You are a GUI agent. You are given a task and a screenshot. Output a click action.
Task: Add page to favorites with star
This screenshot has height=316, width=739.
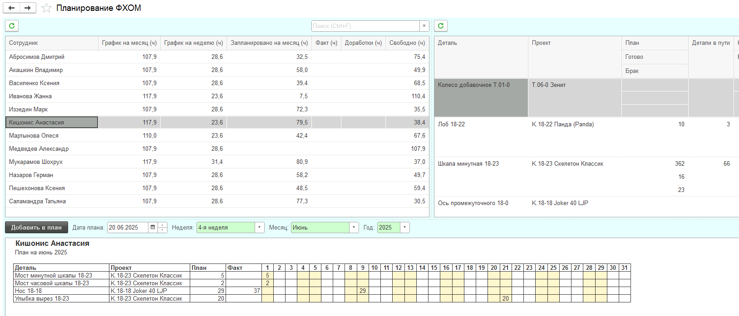pos(46,8)
